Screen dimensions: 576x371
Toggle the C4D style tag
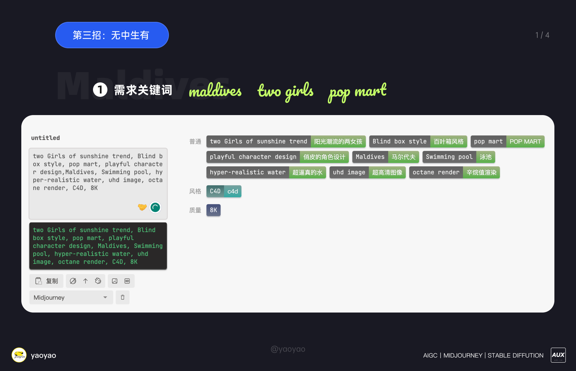[223, 191]
